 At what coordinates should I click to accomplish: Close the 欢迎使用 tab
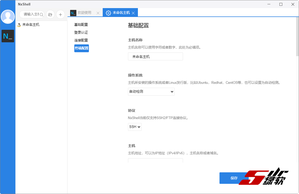point(98,13)
